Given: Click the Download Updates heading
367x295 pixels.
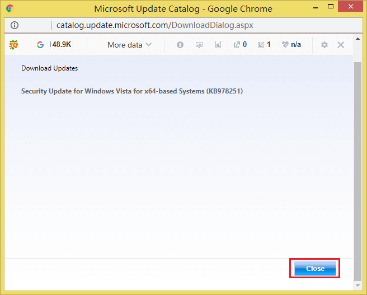Looking at the screenshot, I should click(49, 68).
